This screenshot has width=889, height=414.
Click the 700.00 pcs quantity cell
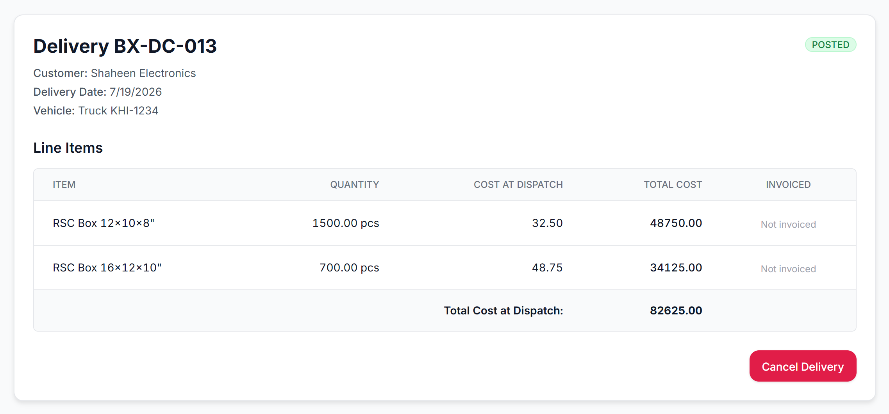coord(349,268)
